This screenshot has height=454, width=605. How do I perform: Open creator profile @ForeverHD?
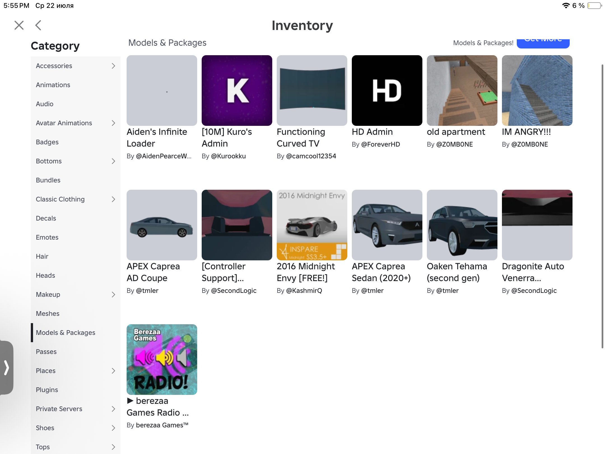[x=380, y=144]
